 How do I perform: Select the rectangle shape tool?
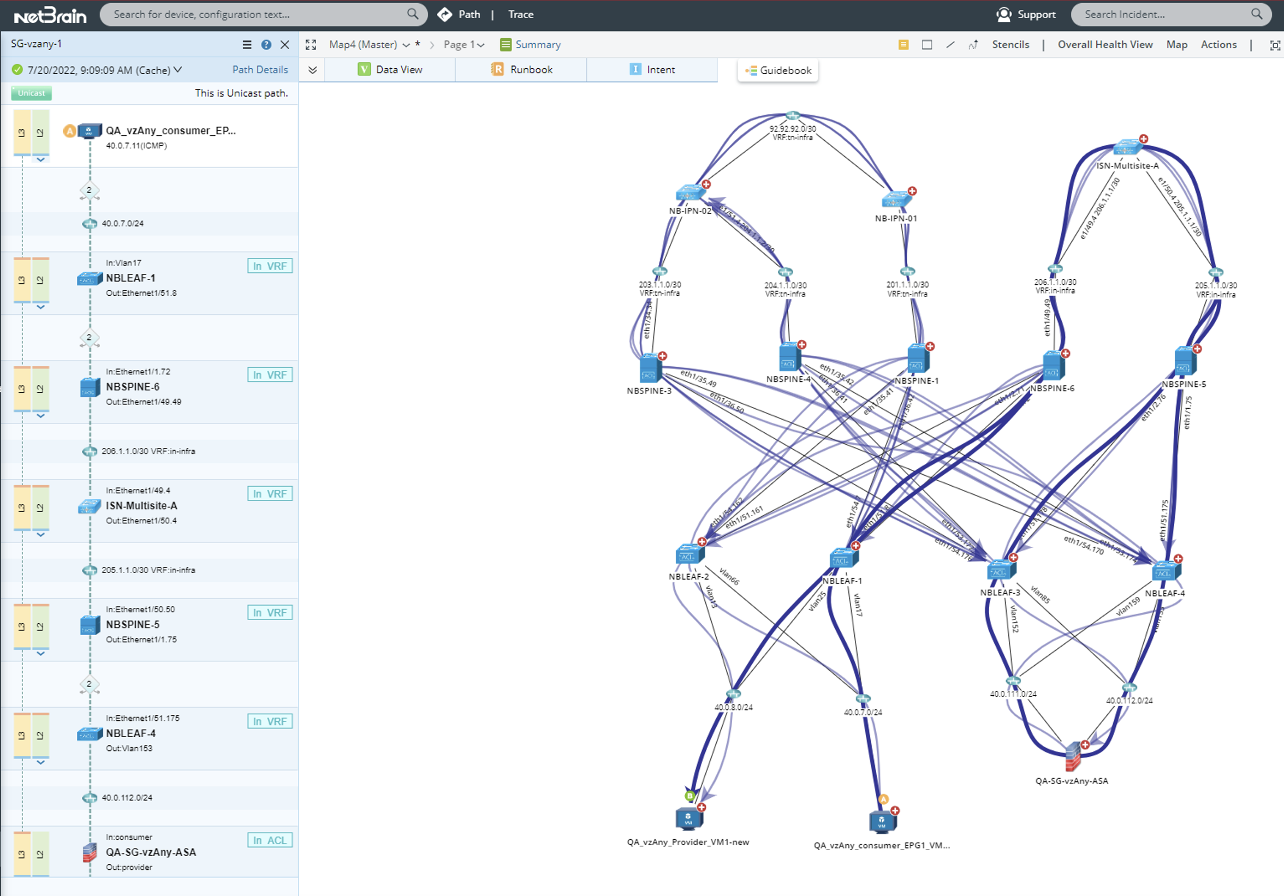pyautogui.click(x=926, y=45)
